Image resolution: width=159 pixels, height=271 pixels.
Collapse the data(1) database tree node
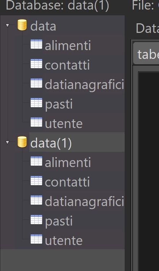(7, 143)
